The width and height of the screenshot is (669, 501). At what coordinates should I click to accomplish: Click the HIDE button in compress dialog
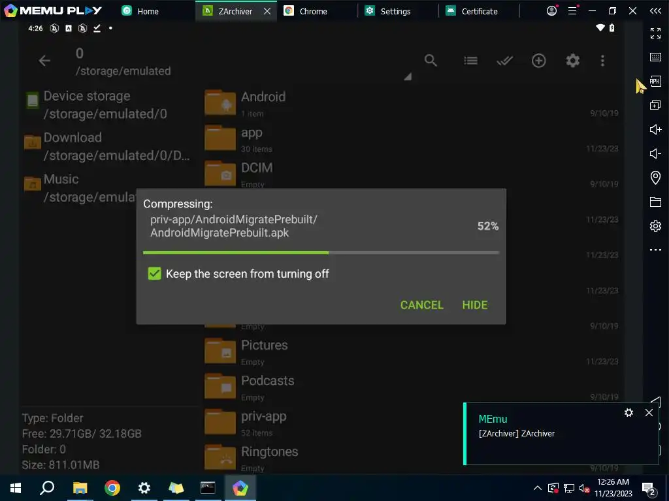(475, 305)
